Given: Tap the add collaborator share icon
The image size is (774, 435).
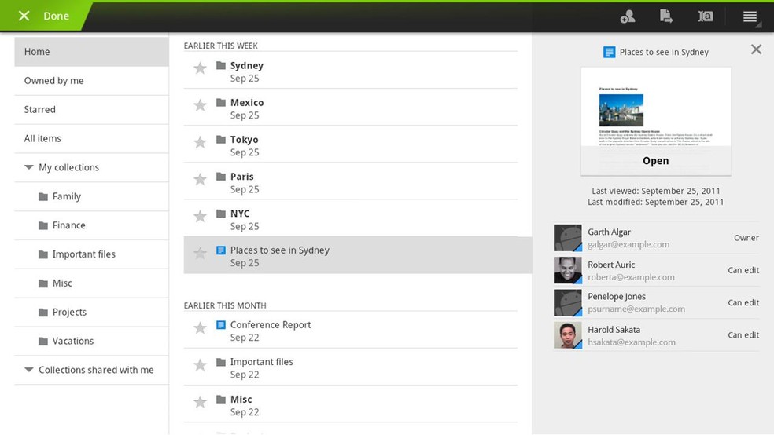Looking at the screenshot, I should coord(627,16).
